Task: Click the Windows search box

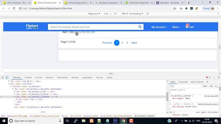Action: pos(35,121)
